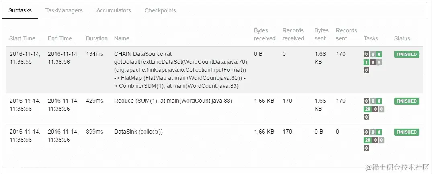Click the Bytes received column header

(265, 34)
